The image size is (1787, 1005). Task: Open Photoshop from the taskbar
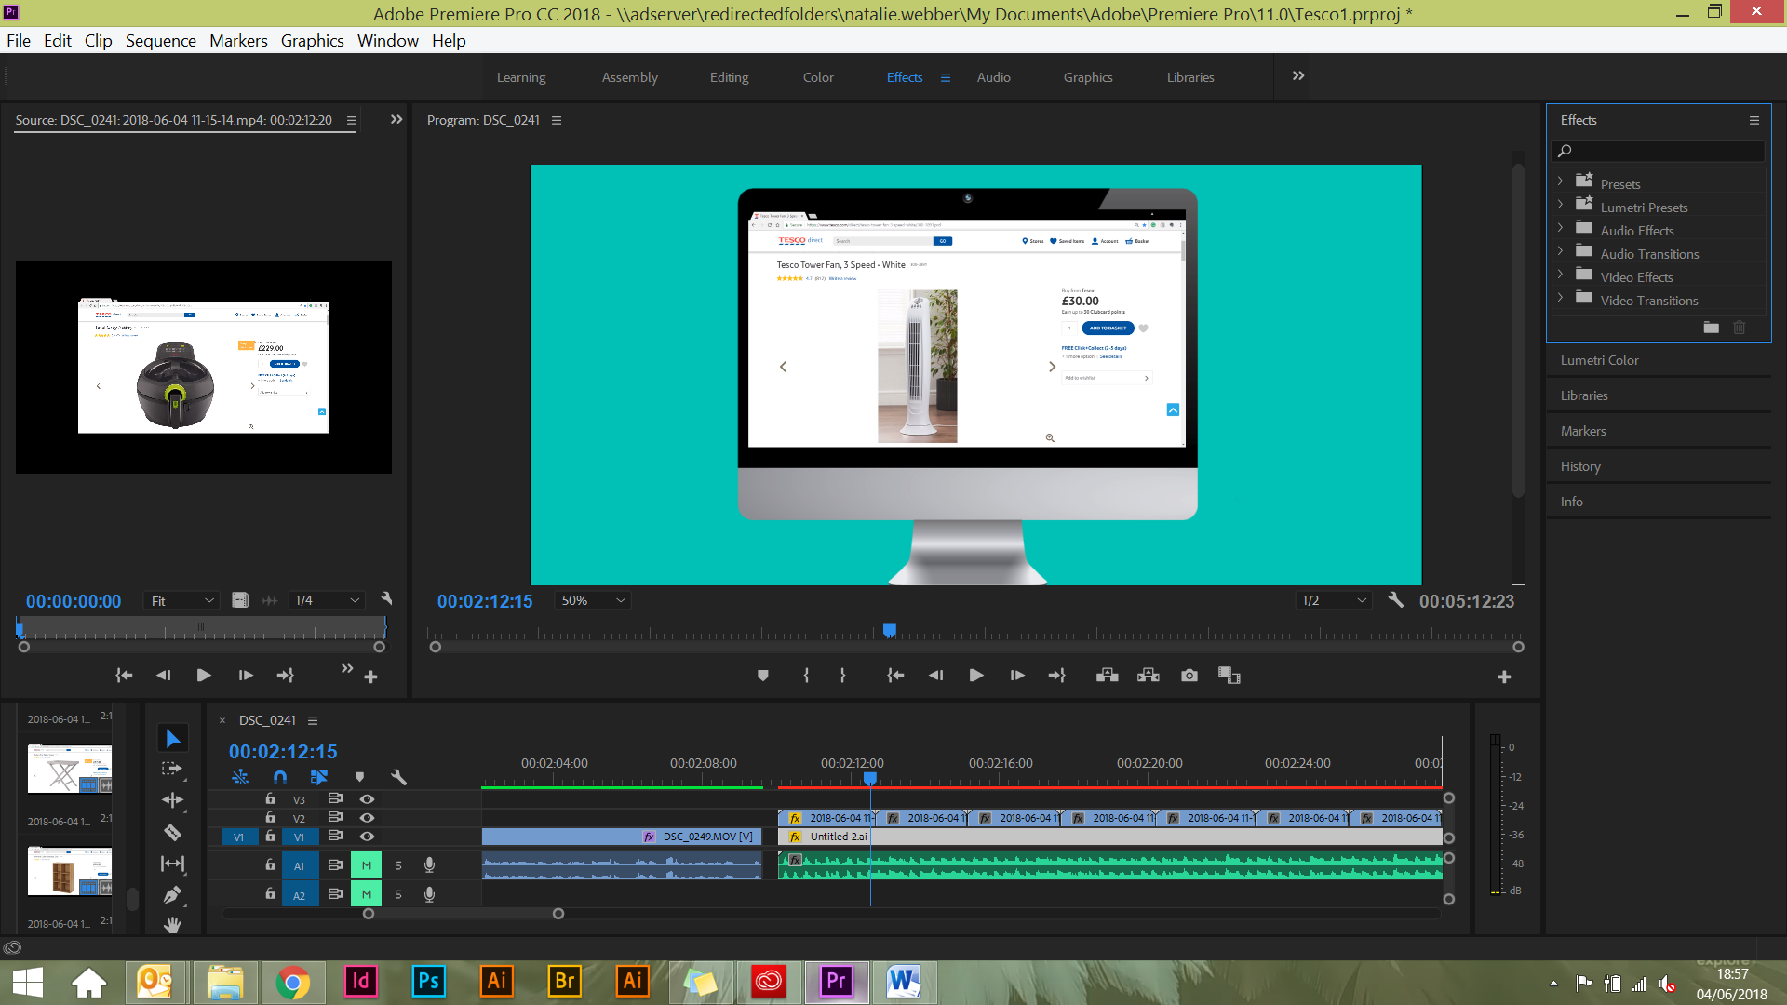pos(428,981)
